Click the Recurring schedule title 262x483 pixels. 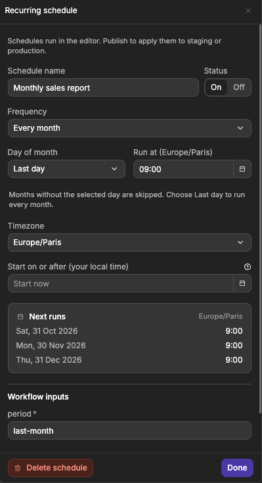click(x=41, y=11)
